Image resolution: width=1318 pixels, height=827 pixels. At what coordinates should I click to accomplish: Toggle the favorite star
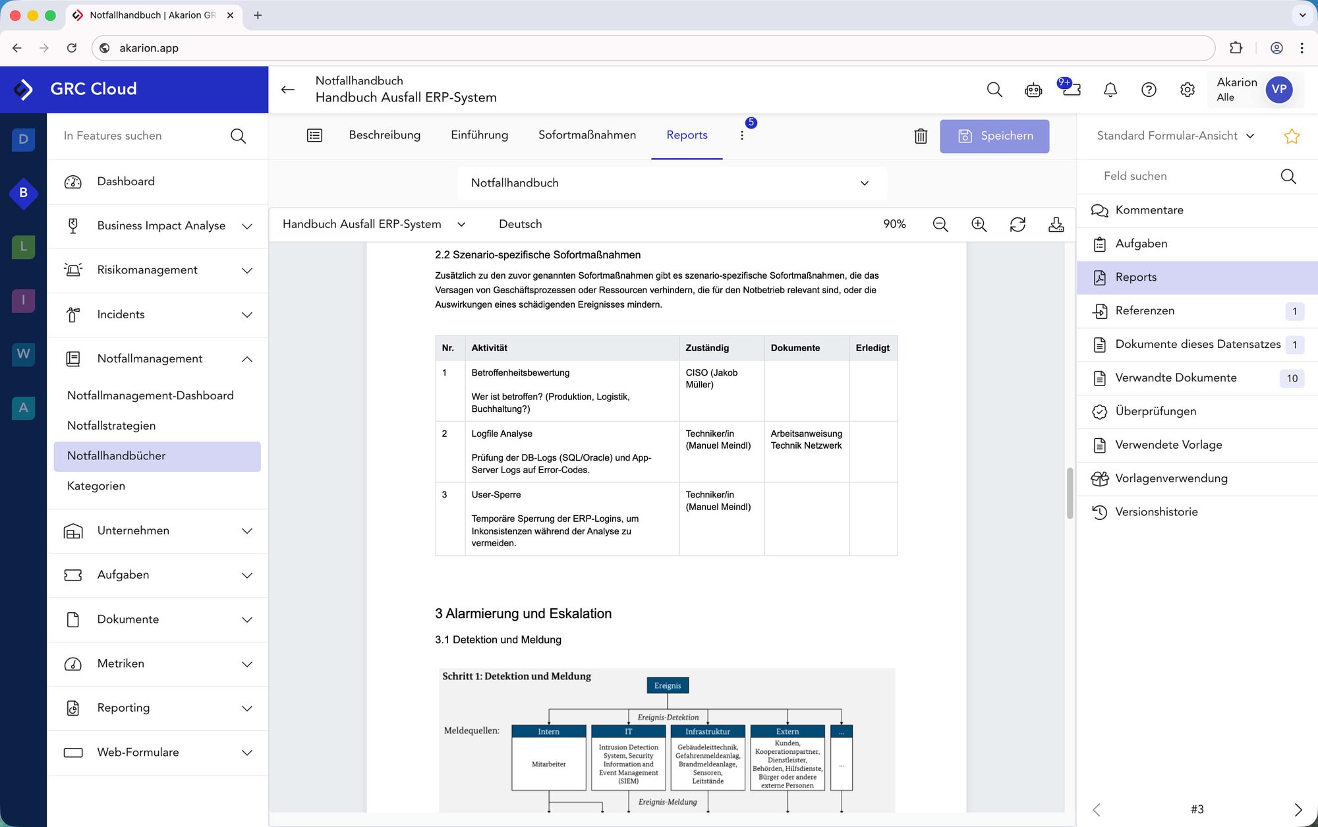click(x=1291, y=136)
